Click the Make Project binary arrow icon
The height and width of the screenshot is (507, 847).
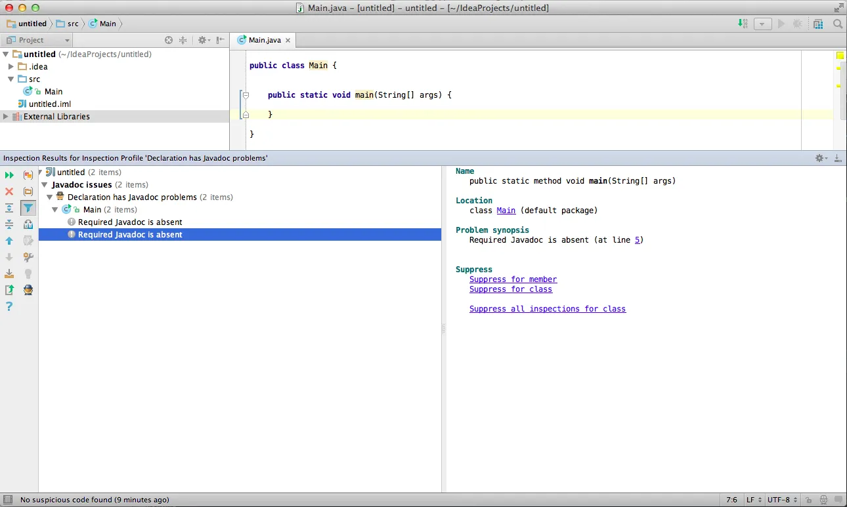743,24
